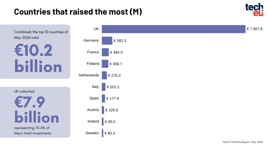Click the Germany bar
Viewport: 269px width, 150px height.
pos(107,40)
